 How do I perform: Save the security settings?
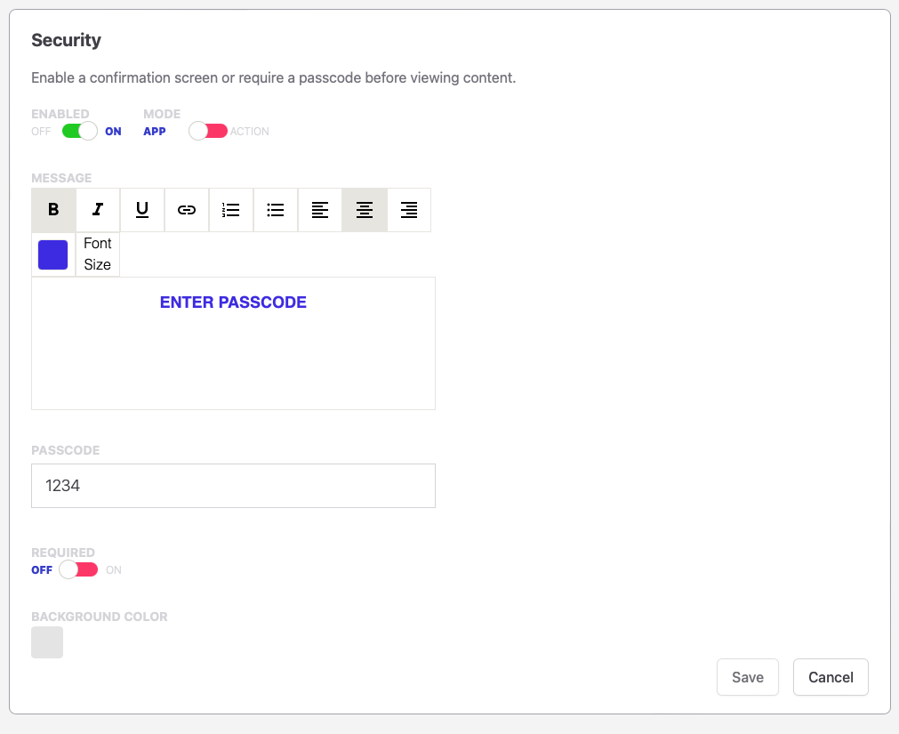click(747, 677)
